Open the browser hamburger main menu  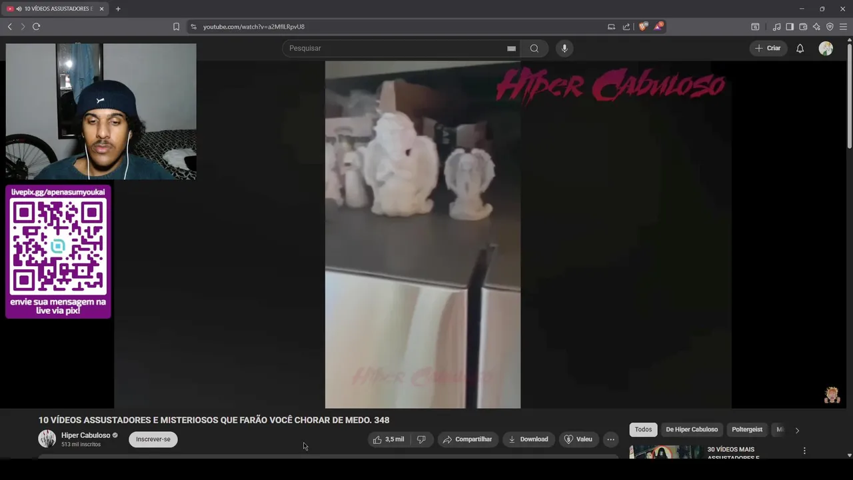[x=843, y=27]
